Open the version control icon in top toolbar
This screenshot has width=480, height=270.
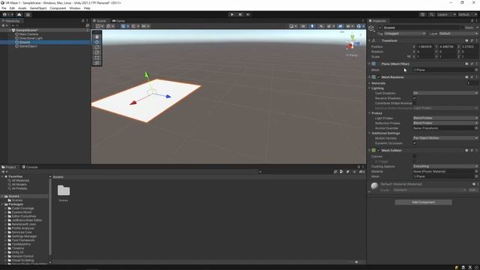click(28, 14)
